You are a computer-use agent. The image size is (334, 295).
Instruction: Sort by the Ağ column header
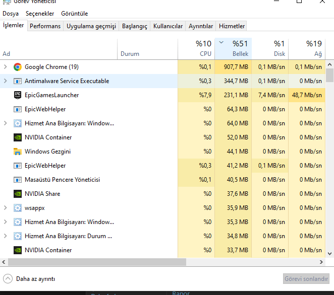click(x=307, y=49)
